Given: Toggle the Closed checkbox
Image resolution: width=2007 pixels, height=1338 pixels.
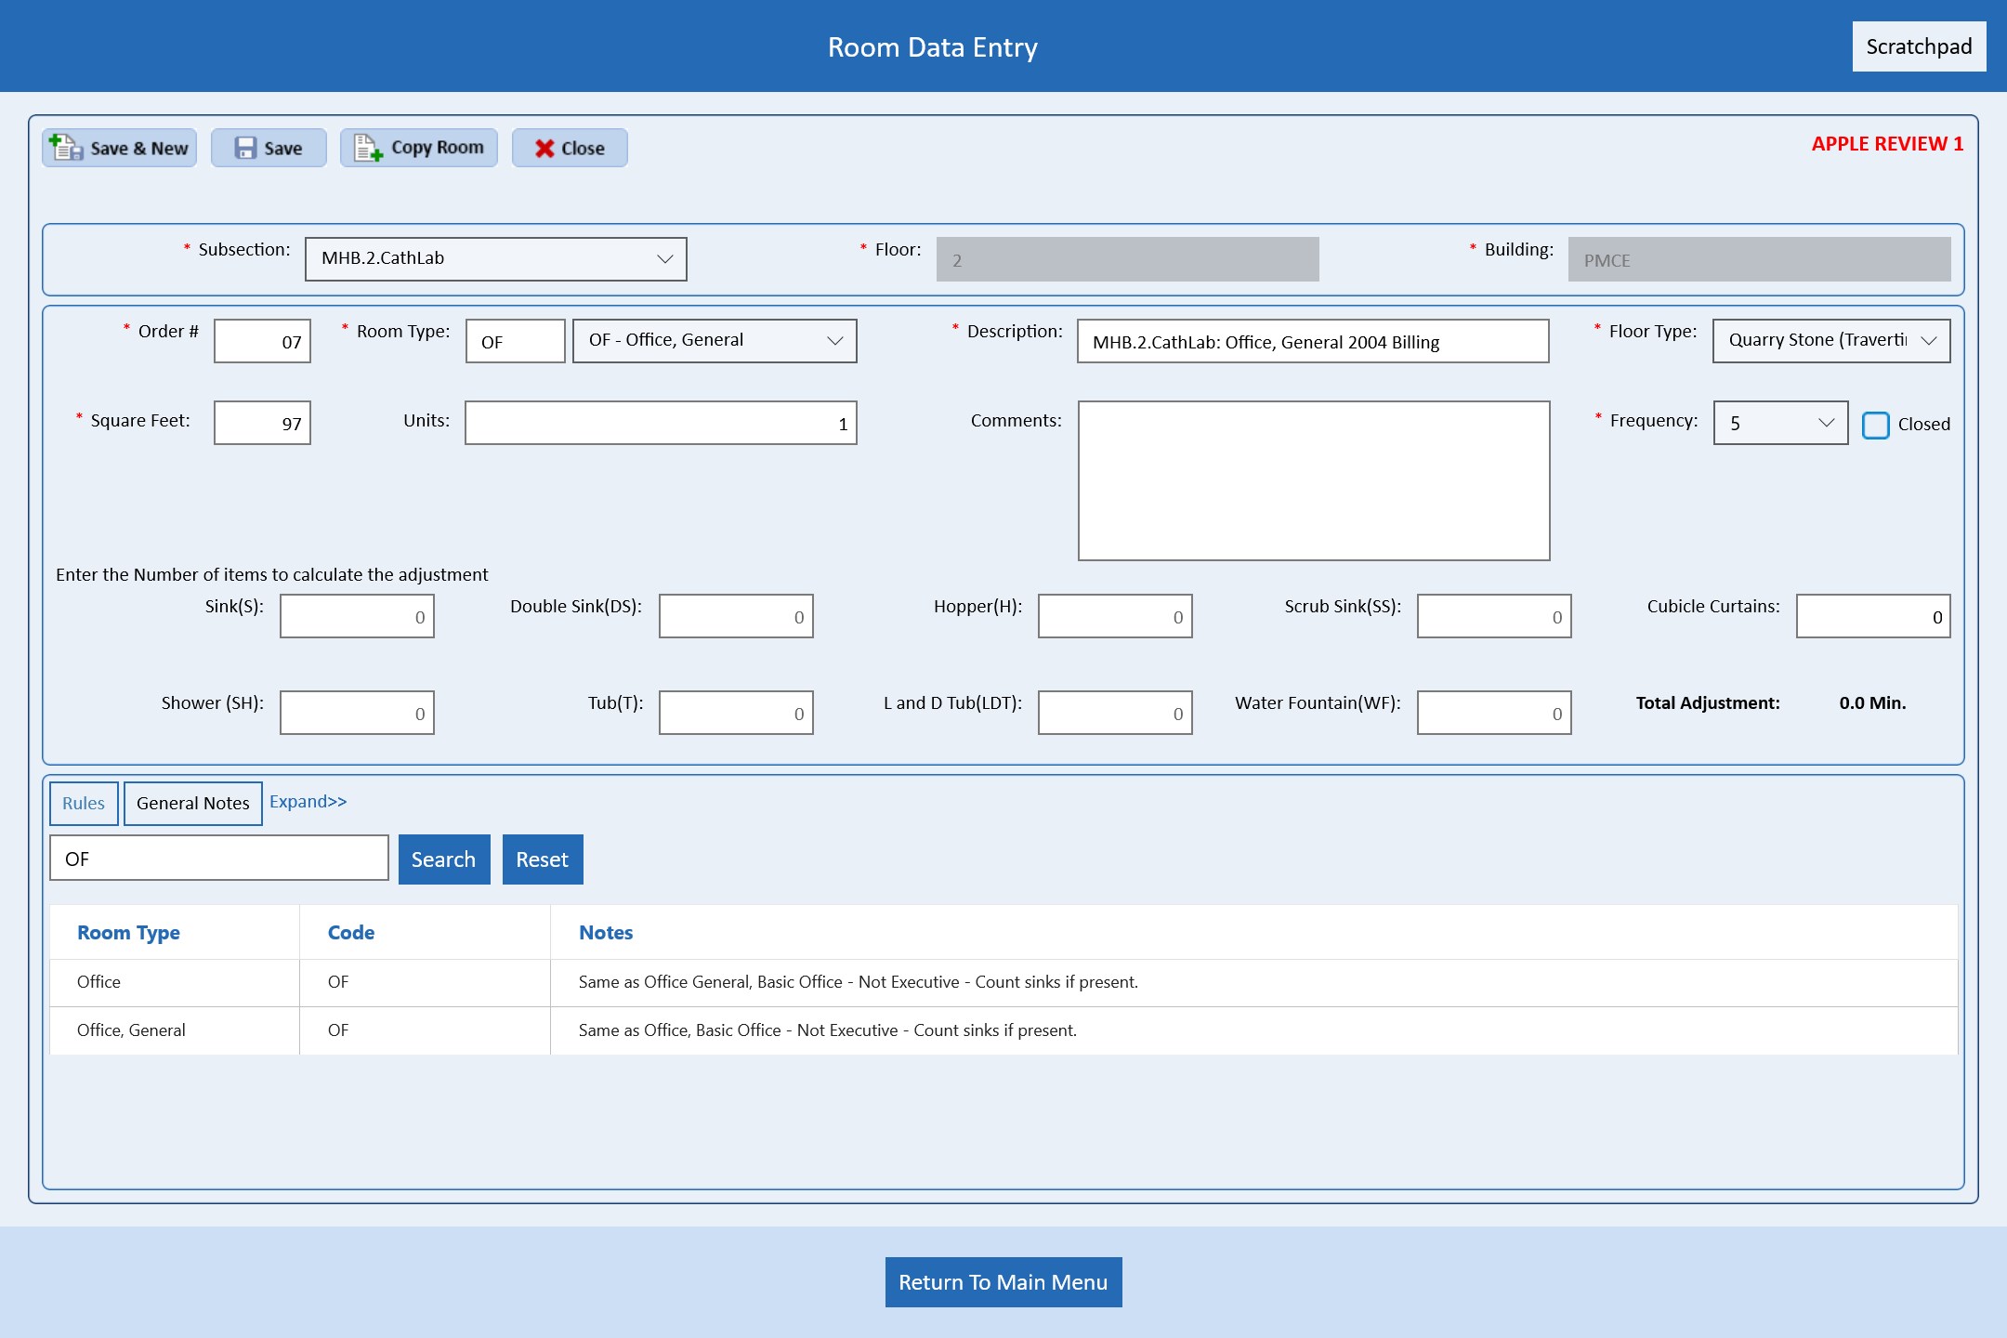Looking at the screenshot, I should click(x=1875, y=425).
